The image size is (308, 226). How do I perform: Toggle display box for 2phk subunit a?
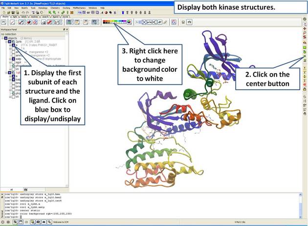(x=14, y=45)
